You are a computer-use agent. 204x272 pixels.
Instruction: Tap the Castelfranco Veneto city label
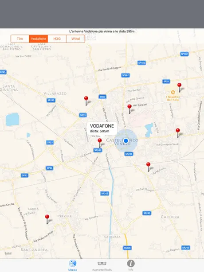click(122, 142)
